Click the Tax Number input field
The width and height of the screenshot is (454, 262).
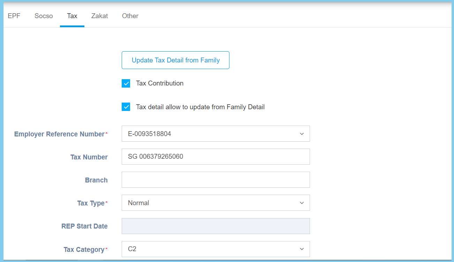(x=215, y=157)
